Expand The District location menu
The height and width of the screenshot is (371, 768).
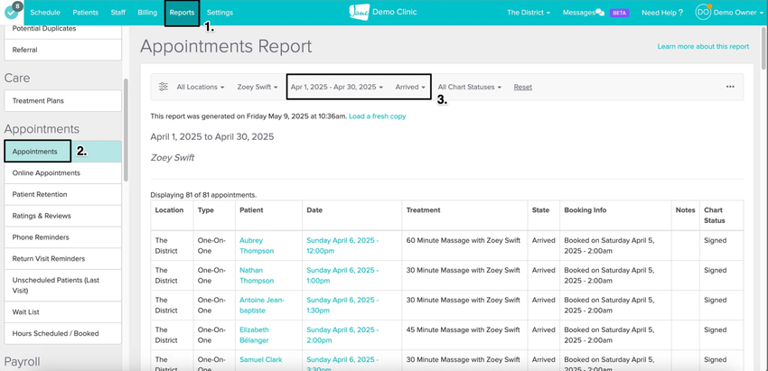pos(528,13)
